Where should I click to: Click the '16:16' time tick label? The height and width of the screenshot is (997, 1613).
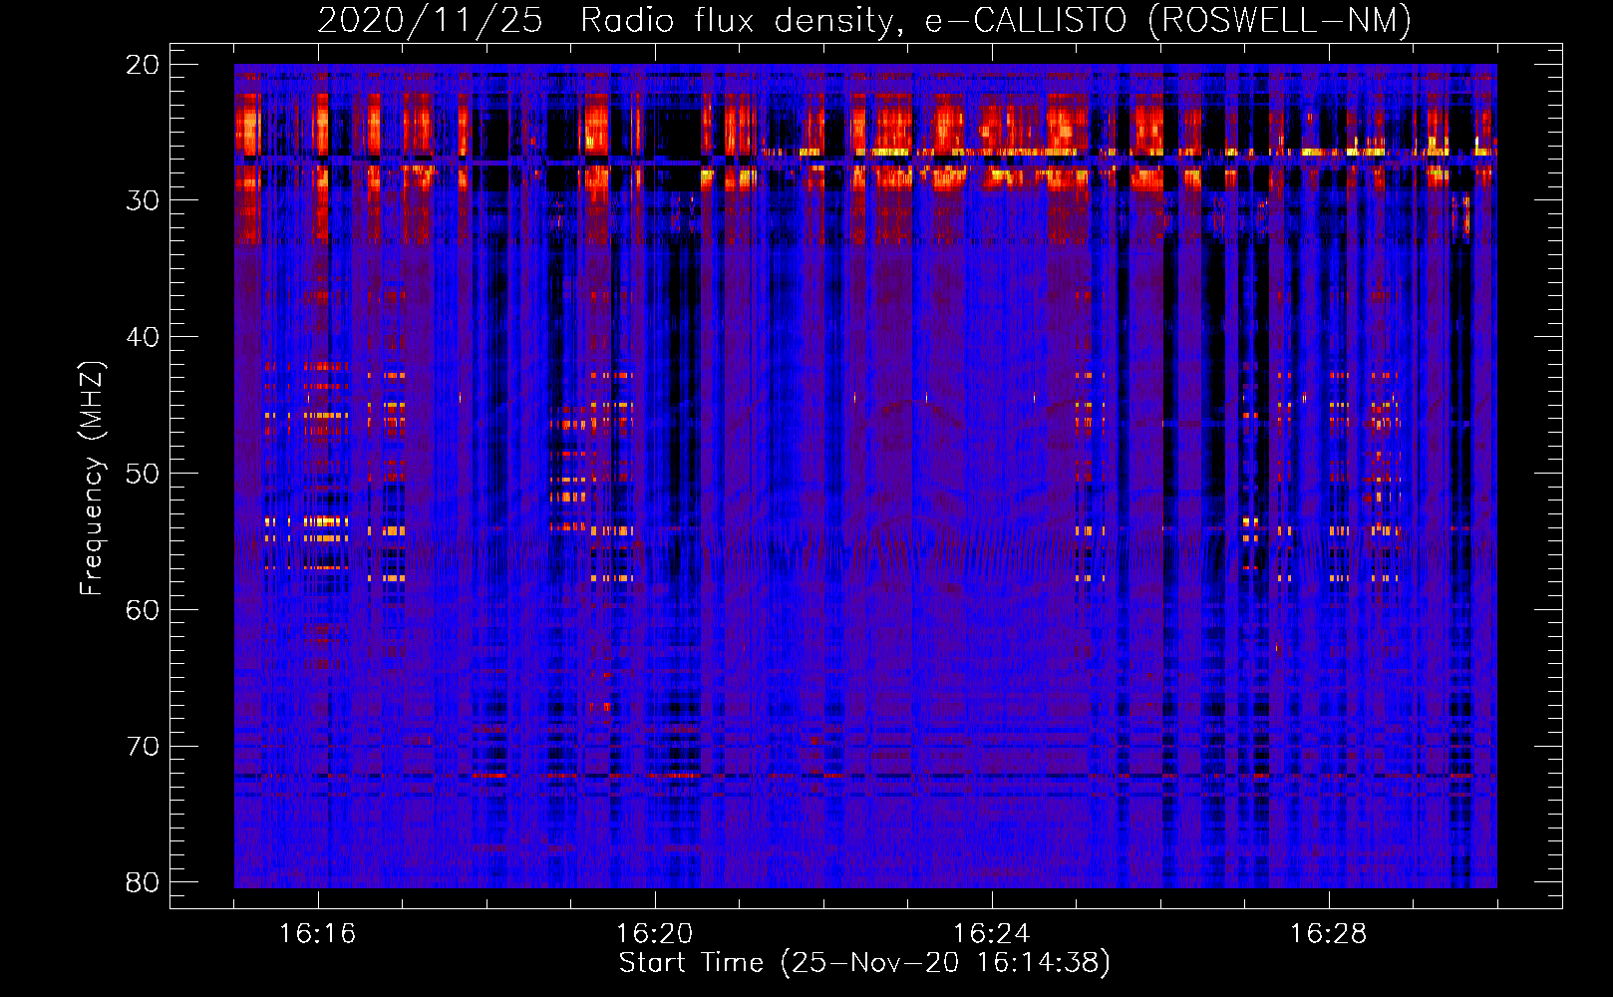tap(318, 933)
